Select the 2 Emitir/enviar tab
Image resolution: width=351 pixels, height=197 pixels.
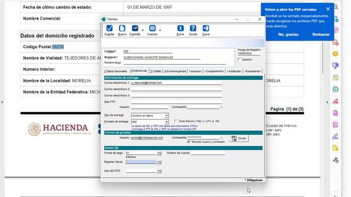(x=138, y=71)
